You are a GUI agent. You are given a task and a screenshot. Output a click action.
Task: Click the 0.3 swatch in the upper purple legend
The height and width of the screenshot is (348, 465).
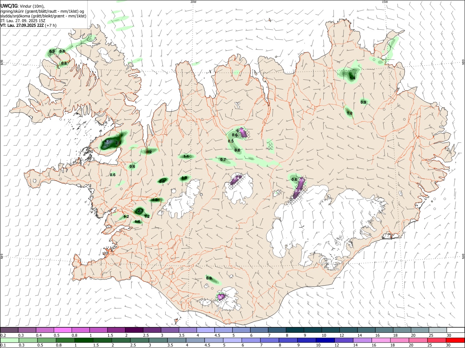coord(27,330)
